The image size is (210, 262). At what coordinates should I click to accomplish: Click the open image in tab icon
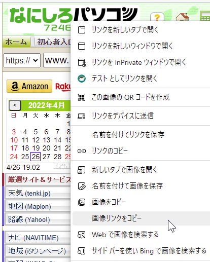coord(82,170)
